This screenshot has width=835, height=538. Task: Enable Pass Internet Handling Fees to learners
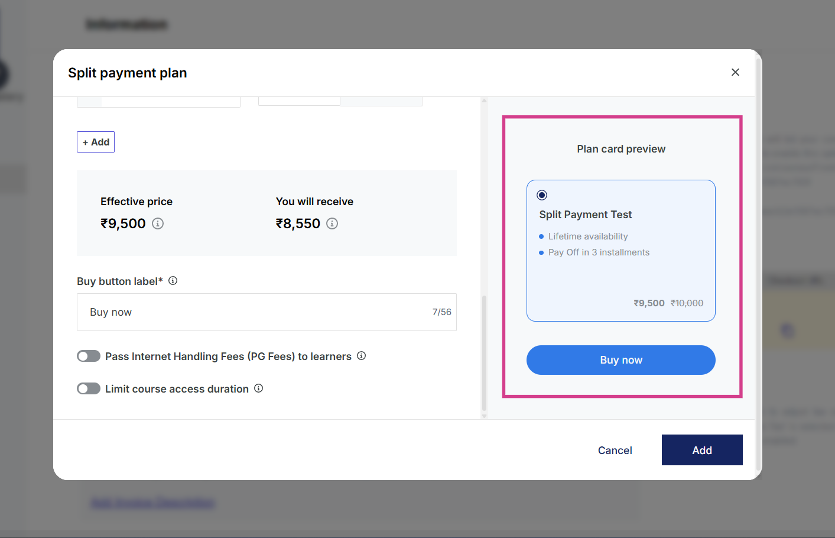(89, 356)
